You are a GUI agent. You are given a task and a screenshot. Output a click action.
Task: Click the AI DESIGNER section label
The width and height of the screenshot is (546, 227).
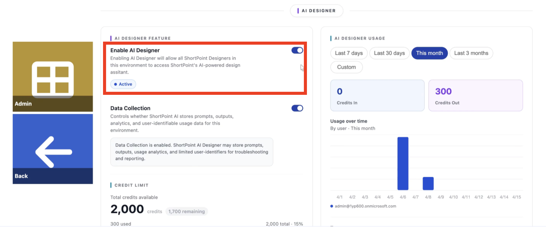(x=316, y=11)
